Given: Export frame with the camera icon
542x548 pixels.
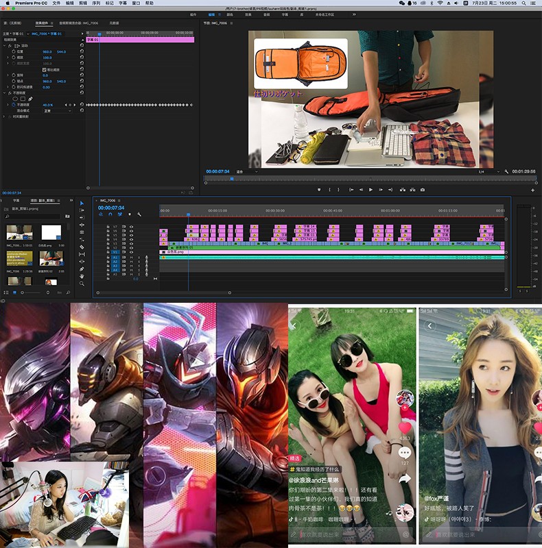Looking at the screenshot, I should tap(423, 190).
